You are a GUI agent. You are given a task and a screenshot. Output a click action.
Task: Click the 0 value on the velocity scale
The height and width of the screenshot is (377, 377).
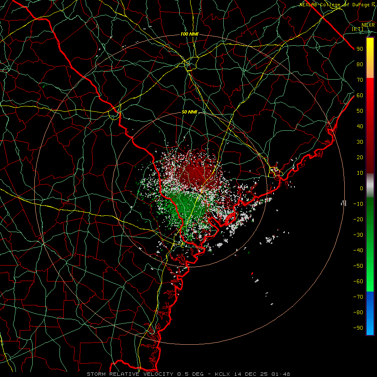(x=362, y=188)
